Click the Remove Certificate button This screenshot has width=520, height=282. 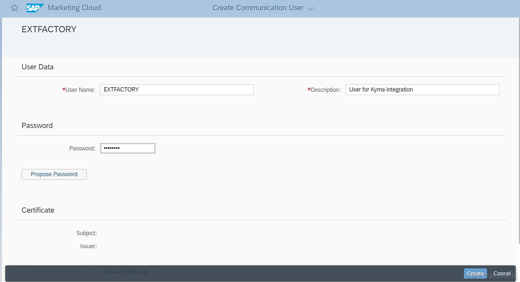coord(54,272)
